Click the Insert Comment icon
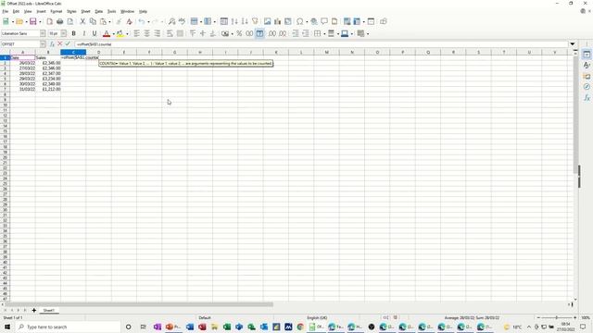 tap(324, 21)
